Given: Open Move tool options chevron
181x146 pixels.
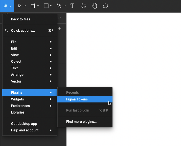Looking at the screenshot, I should coord(25,6).
